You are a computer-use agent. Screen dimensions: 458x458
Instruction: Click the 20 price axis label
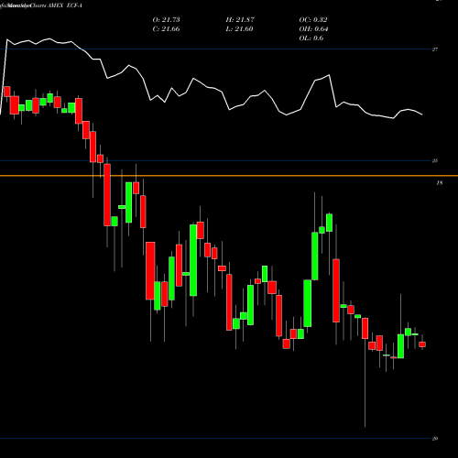[x=435, y=439]
